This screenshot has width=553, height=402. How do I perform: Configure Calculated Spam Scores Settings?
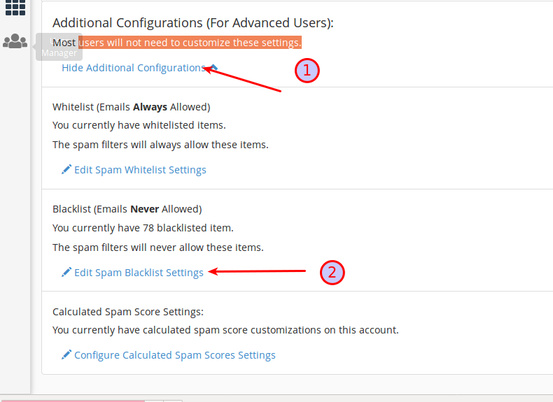point(174,355)
